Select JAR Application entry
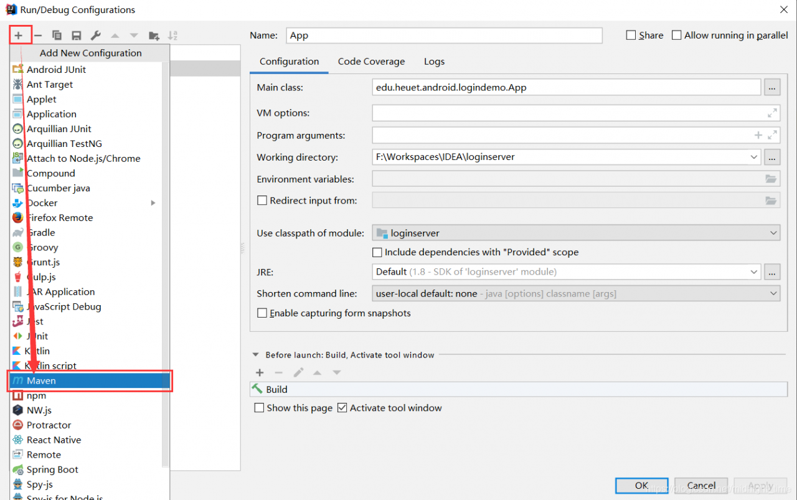Image resolution: width=797 pixels, height=500 pixels. [x=86, y=292]
